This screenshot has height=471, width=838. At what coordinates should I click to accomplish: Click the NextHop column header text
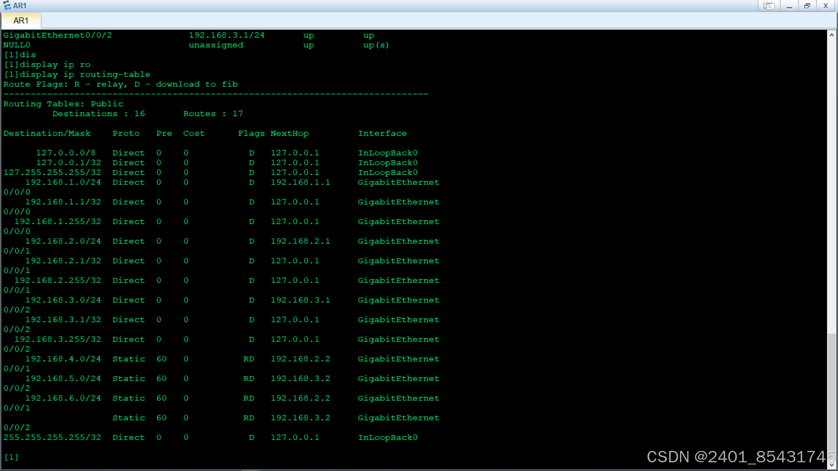[289, 133]
